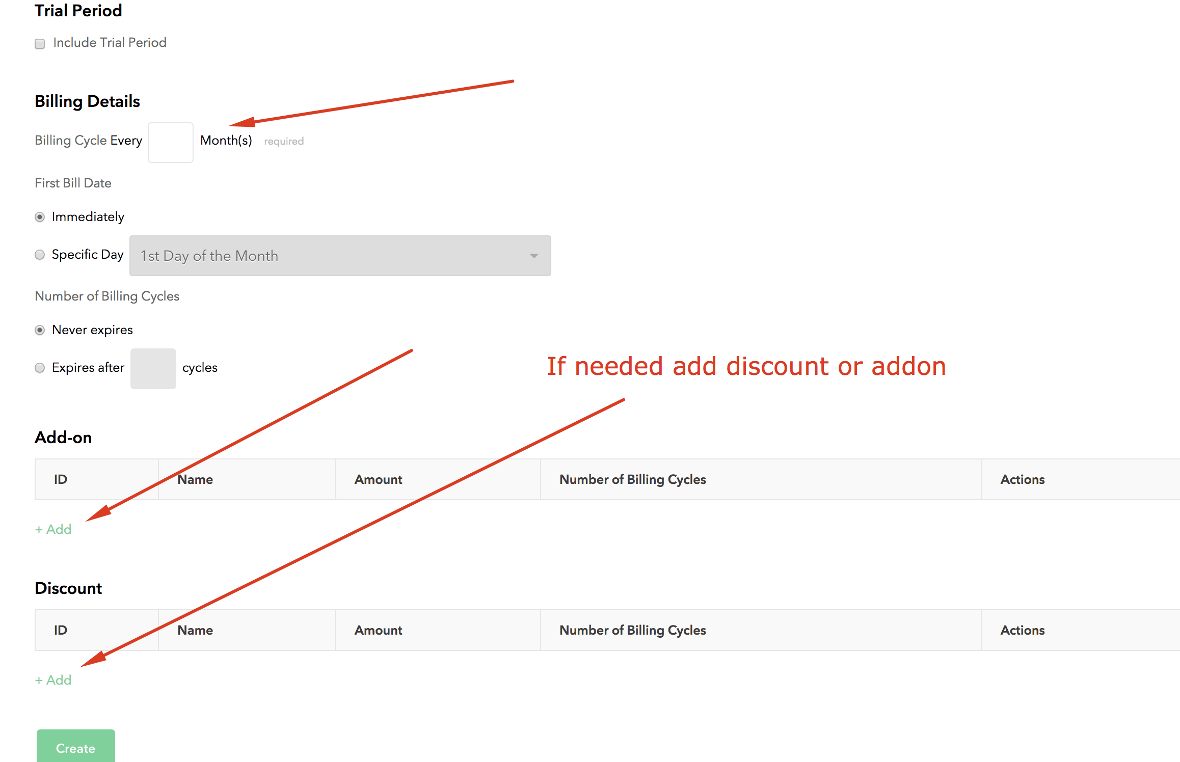Click the Discount table Actions column header
The width and height of the screenshot is (1180, 762).
(1022, 631)
